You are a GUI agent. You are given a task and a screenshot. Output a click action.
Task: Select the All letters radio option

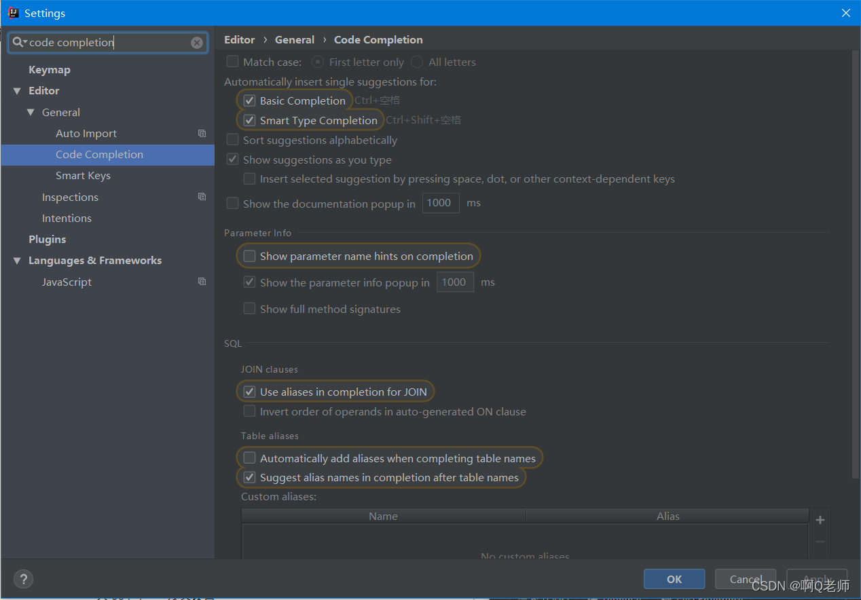[x=416, y=62]
